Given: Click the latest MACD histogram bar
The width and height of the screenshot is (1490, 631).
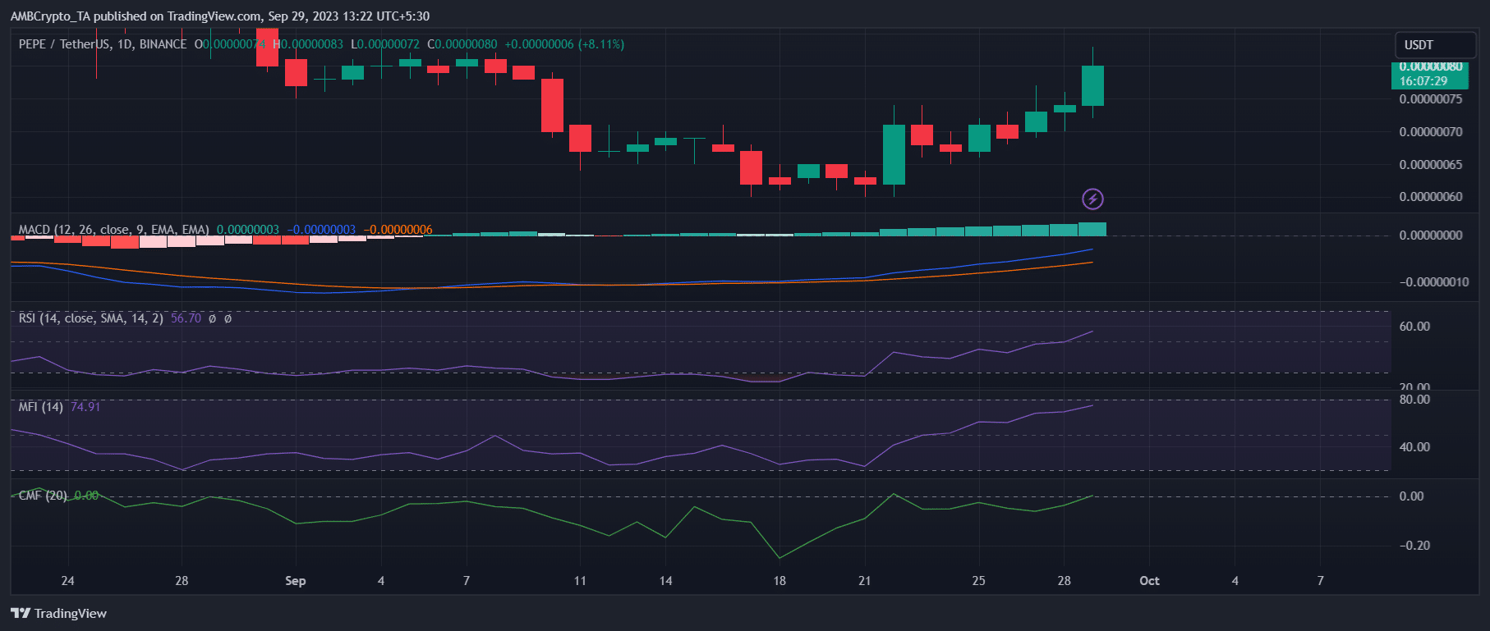Looking at the screenshot, I should 1092,229.
